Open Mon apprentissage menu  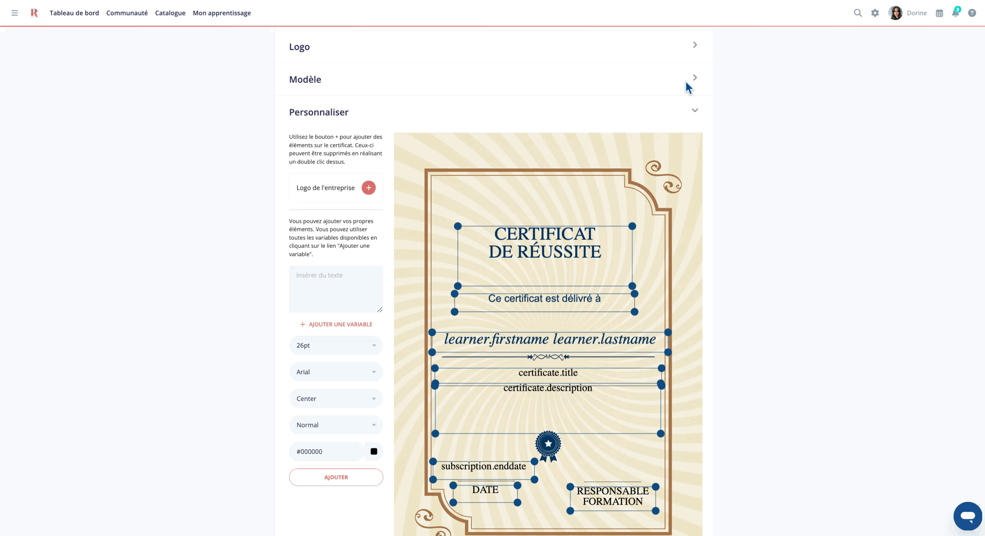point(222,13)
